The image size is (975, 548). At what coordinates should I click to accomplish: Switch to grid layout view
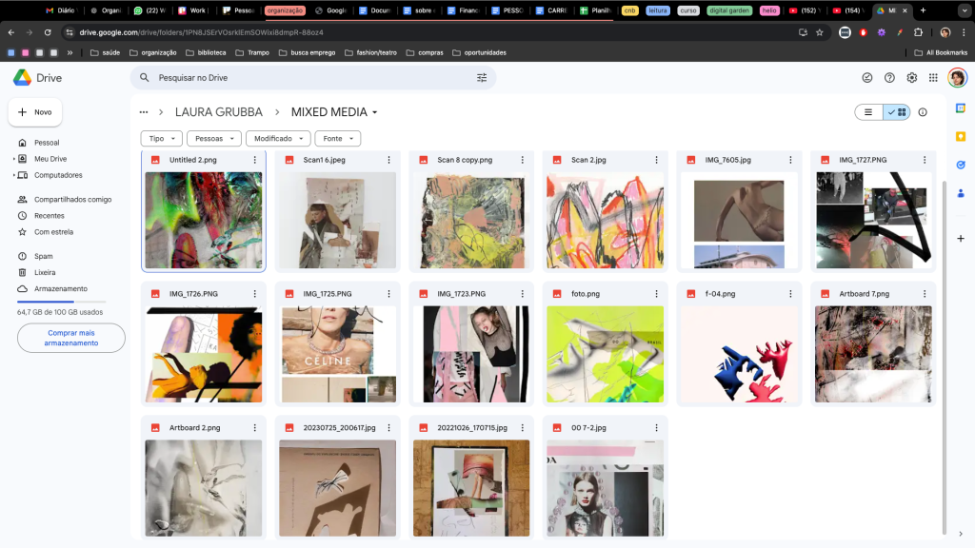[897, 112]
